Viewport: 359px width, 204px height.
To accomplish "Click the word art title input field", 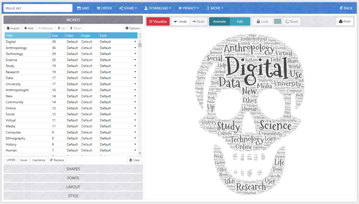I will [x=37, y=7].
